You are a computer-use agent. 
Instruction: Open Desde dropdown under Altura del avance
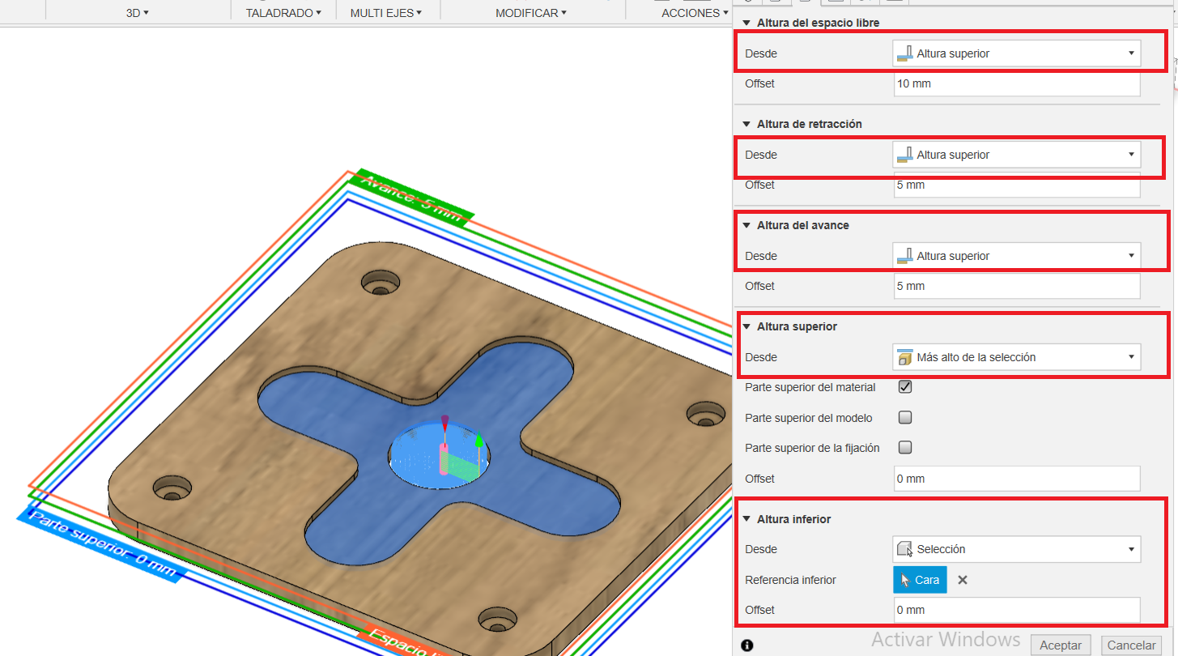pyautogui.click(x=1017, y=256)
